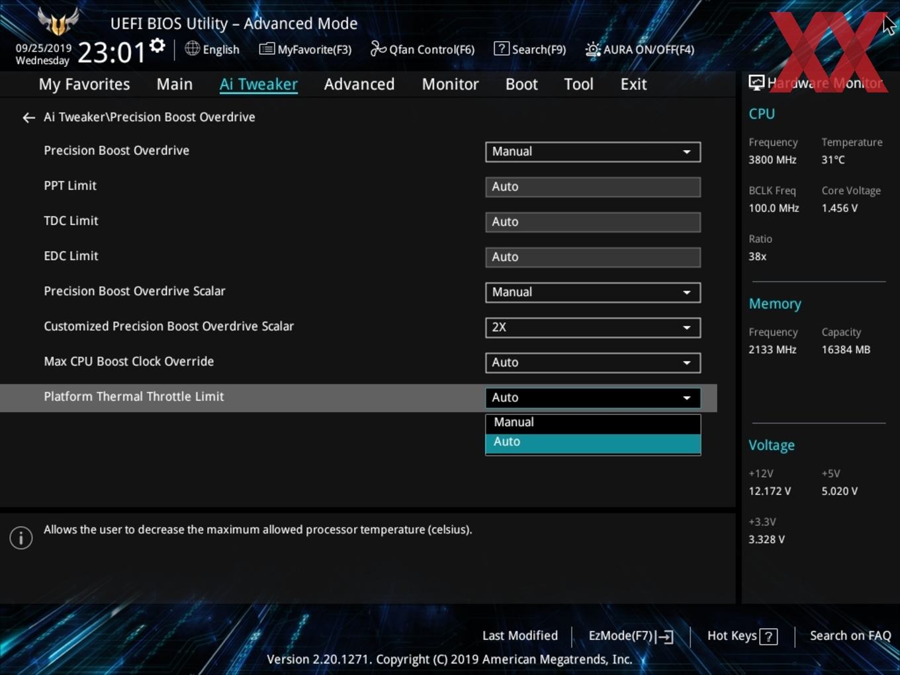Click the Max CPU Boost Clock Override label
Viewport: 900px width, 675px height.
(x=129, y=361)
